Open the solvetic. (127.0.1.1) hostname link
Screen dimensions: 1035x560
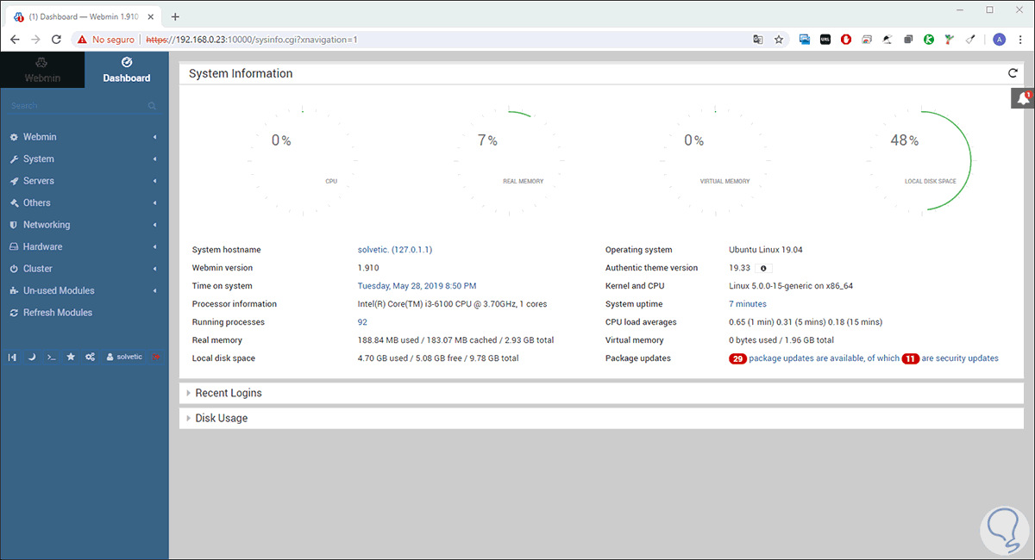coord(395,250)
